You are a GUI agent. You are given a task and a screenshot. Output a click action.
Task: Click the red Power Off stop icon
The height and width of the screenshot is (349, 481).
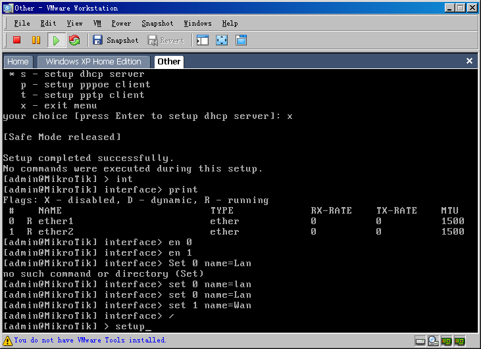coord(17,40)
